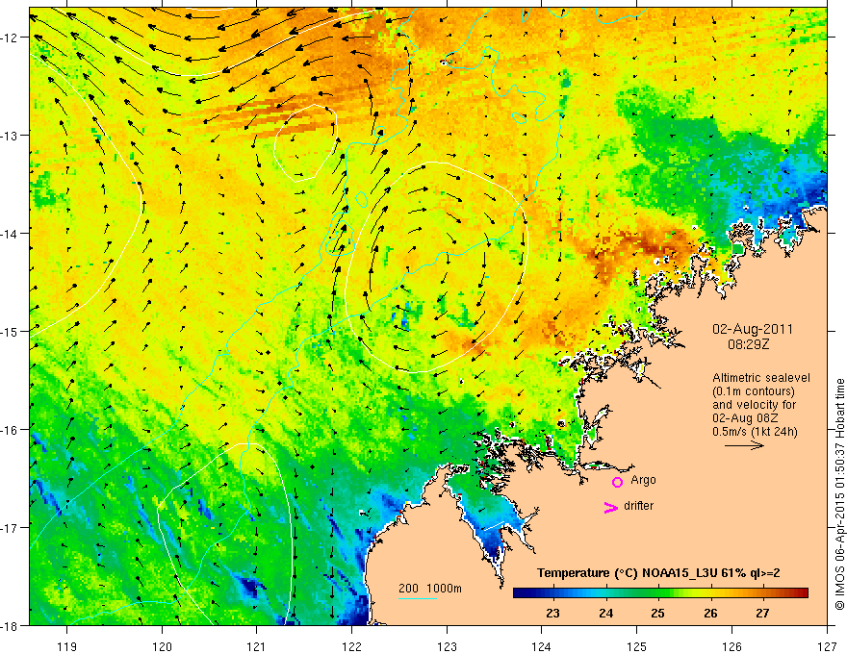
Task: Click the 25 value on the temperature scale
Action: tap(657, 613)
